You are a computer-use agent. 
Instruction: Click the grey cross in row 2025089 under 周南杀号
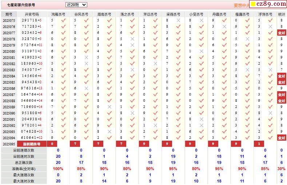[x=109, y=107]
